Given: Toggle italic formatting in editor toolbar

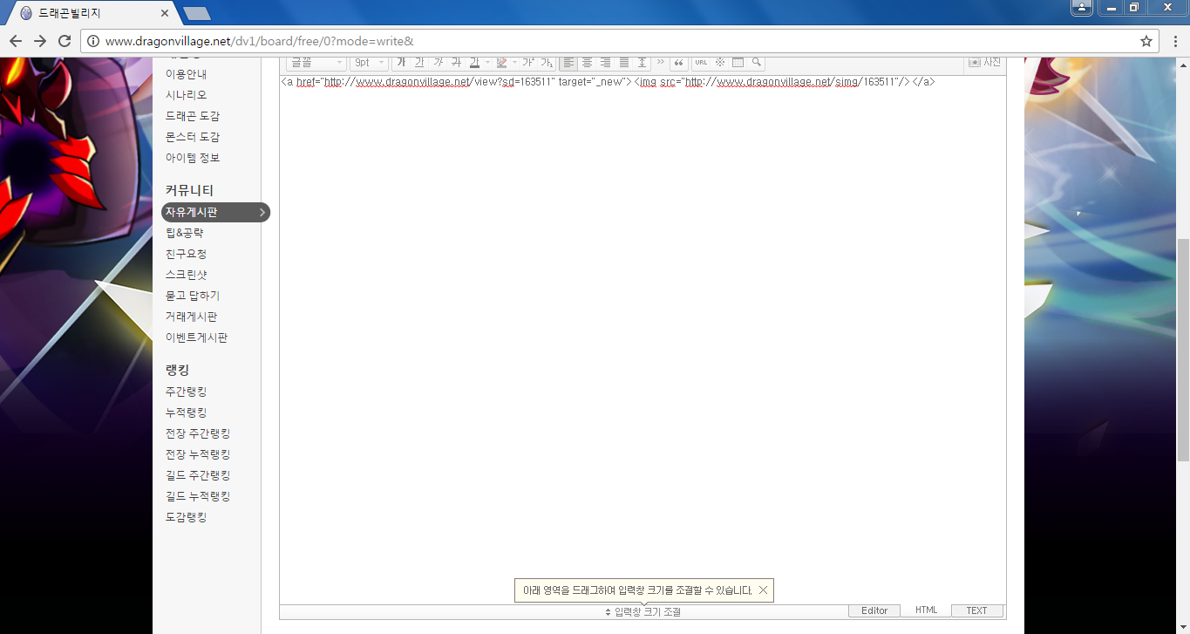Looking at the screenshot, I should point(438,62).
